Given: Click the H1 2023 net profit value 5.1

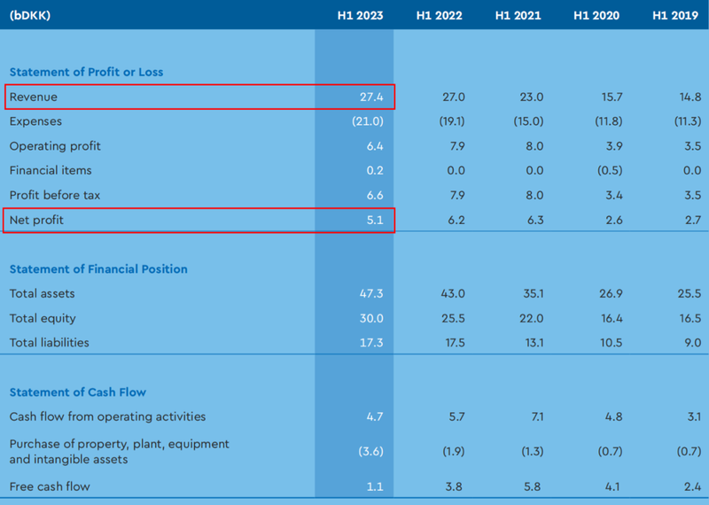Looking at the screenshot, I should pos(375,220).
